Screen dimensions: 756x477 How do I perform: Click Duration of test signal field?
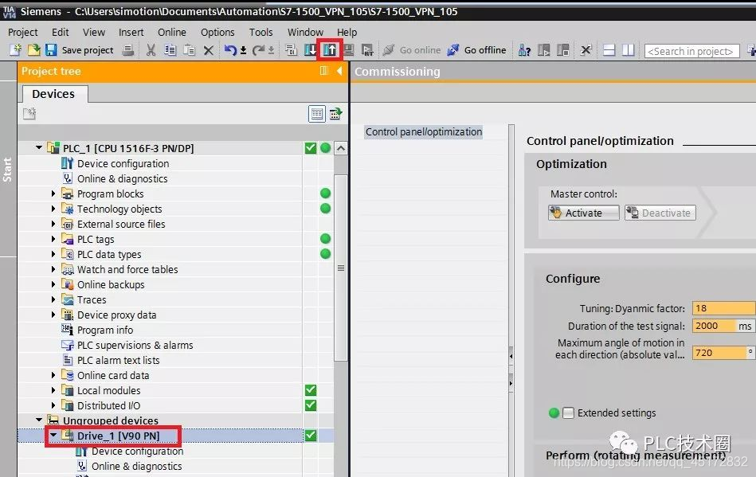(714, 326)
